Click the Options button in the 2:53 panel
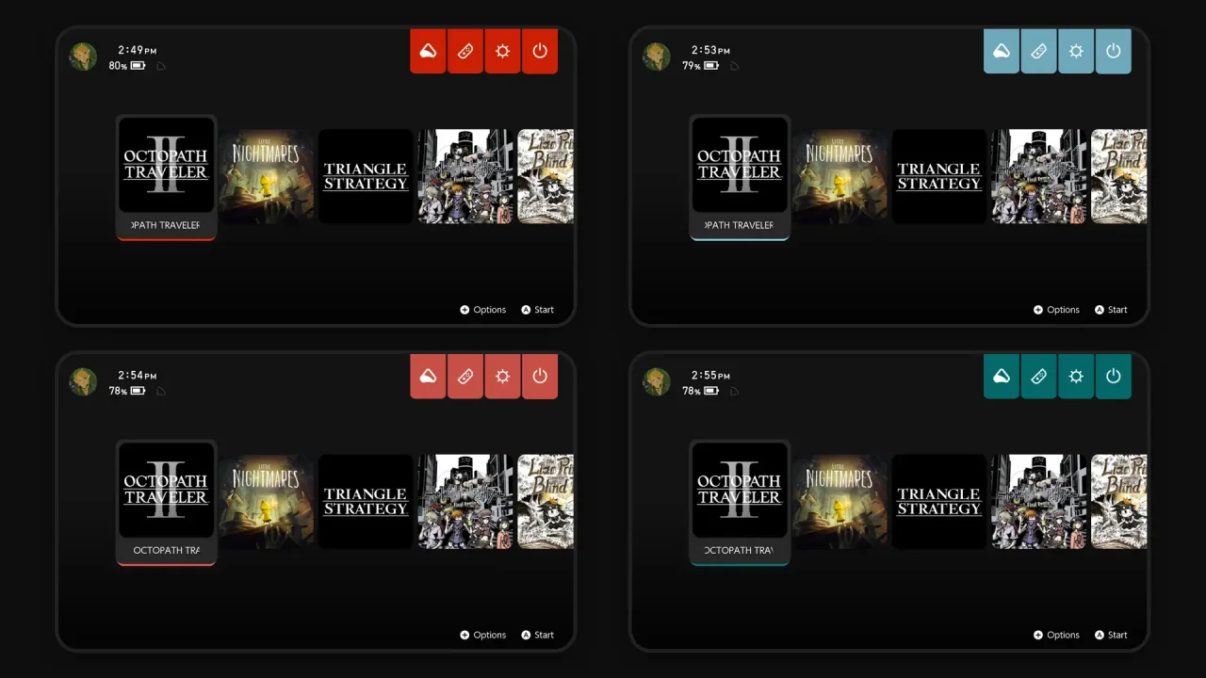This screenshot has width=1206, height=678. point(1056,310)
